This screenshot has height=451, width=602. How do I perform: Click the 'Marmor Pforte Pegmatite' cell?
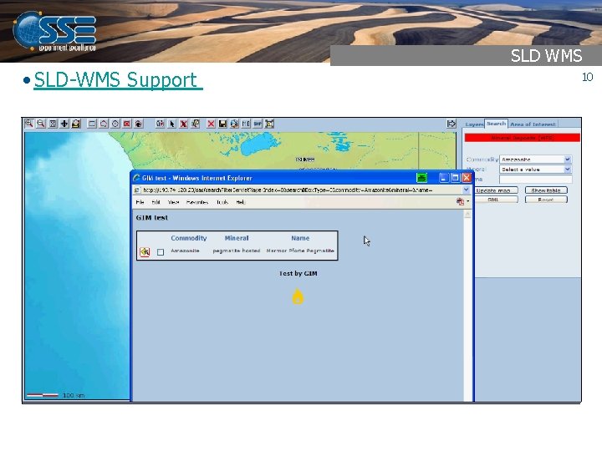coord(300,251)
